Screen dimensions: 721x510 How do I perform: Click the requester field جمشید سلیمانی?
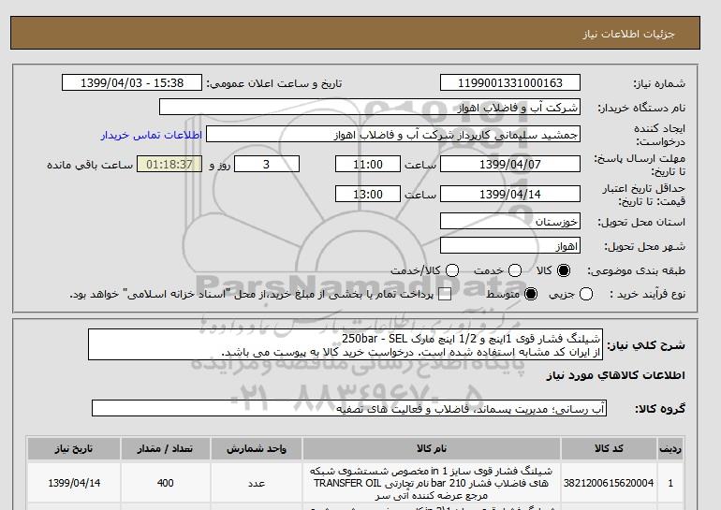pos(393,135)
